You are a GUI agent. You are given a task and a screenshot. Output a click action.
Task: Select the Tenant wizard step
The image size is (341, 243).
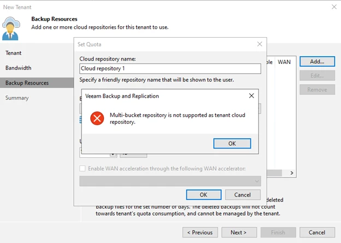point(14,53)
